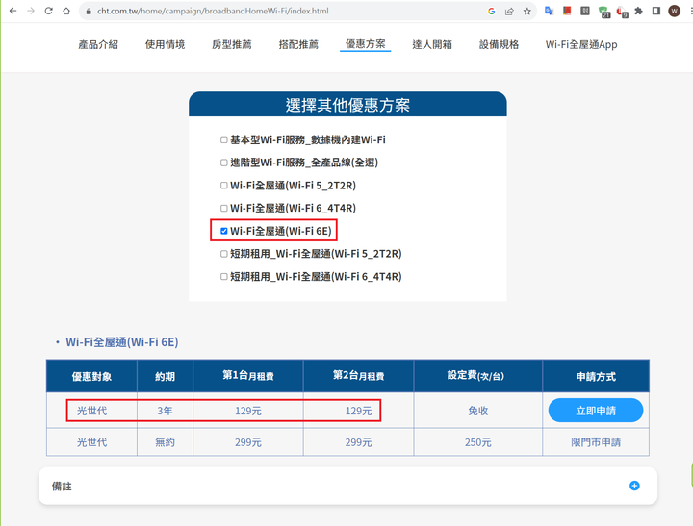Image resolution: width=693 pixels, height=526 pixels.
Task: Open the 達人開箱 nav tab
Action: click(x=432, y=44)
